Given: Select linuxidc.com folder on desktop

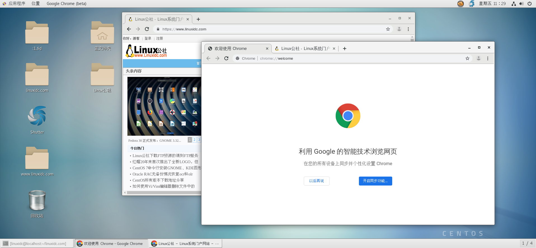Looking at the screenshot, I should [x=37, y=78].
